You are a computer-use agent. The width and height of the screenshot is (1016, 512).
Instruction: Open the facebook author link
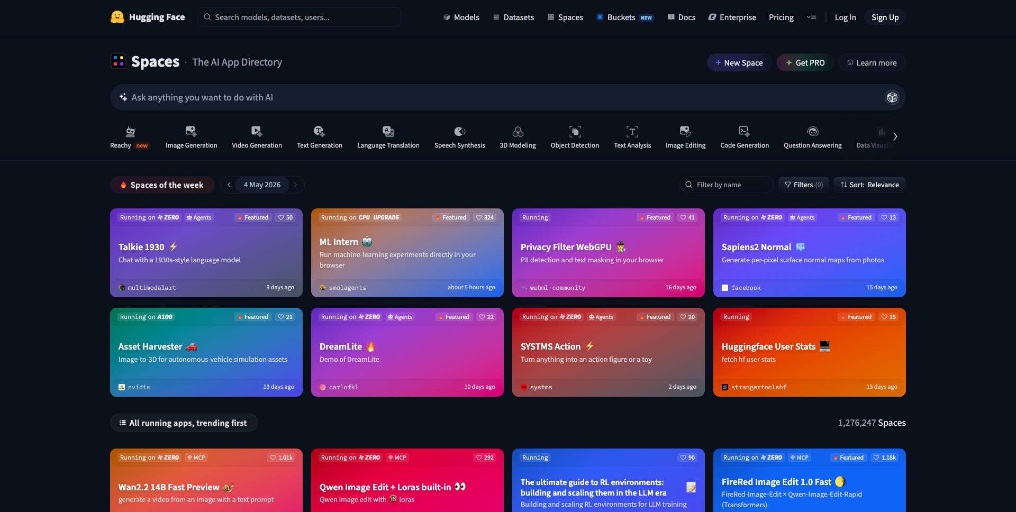click(741, 288)
